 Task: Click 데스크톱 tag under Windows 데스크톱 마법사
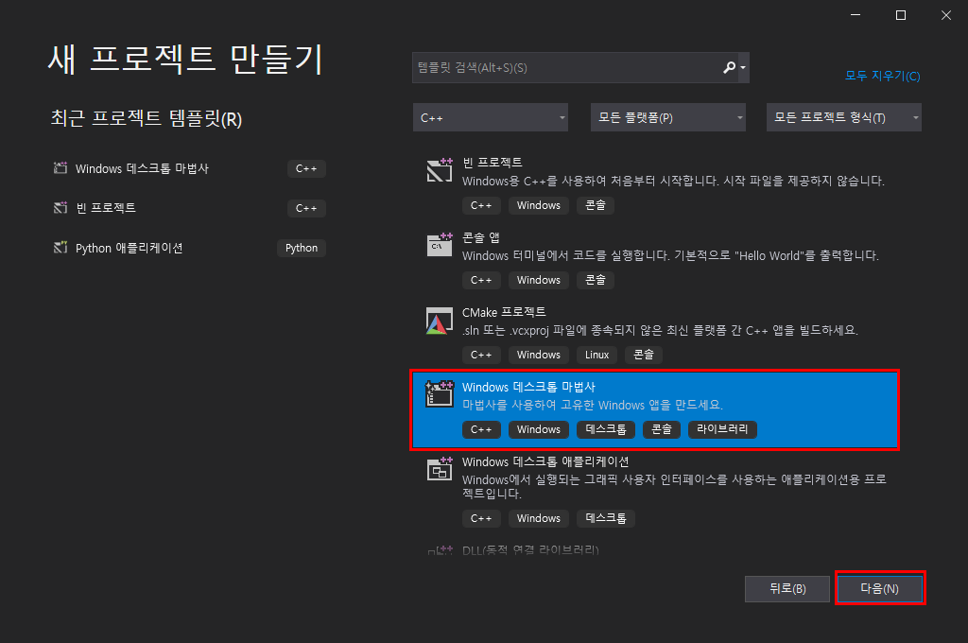click(x=606, y=429)
